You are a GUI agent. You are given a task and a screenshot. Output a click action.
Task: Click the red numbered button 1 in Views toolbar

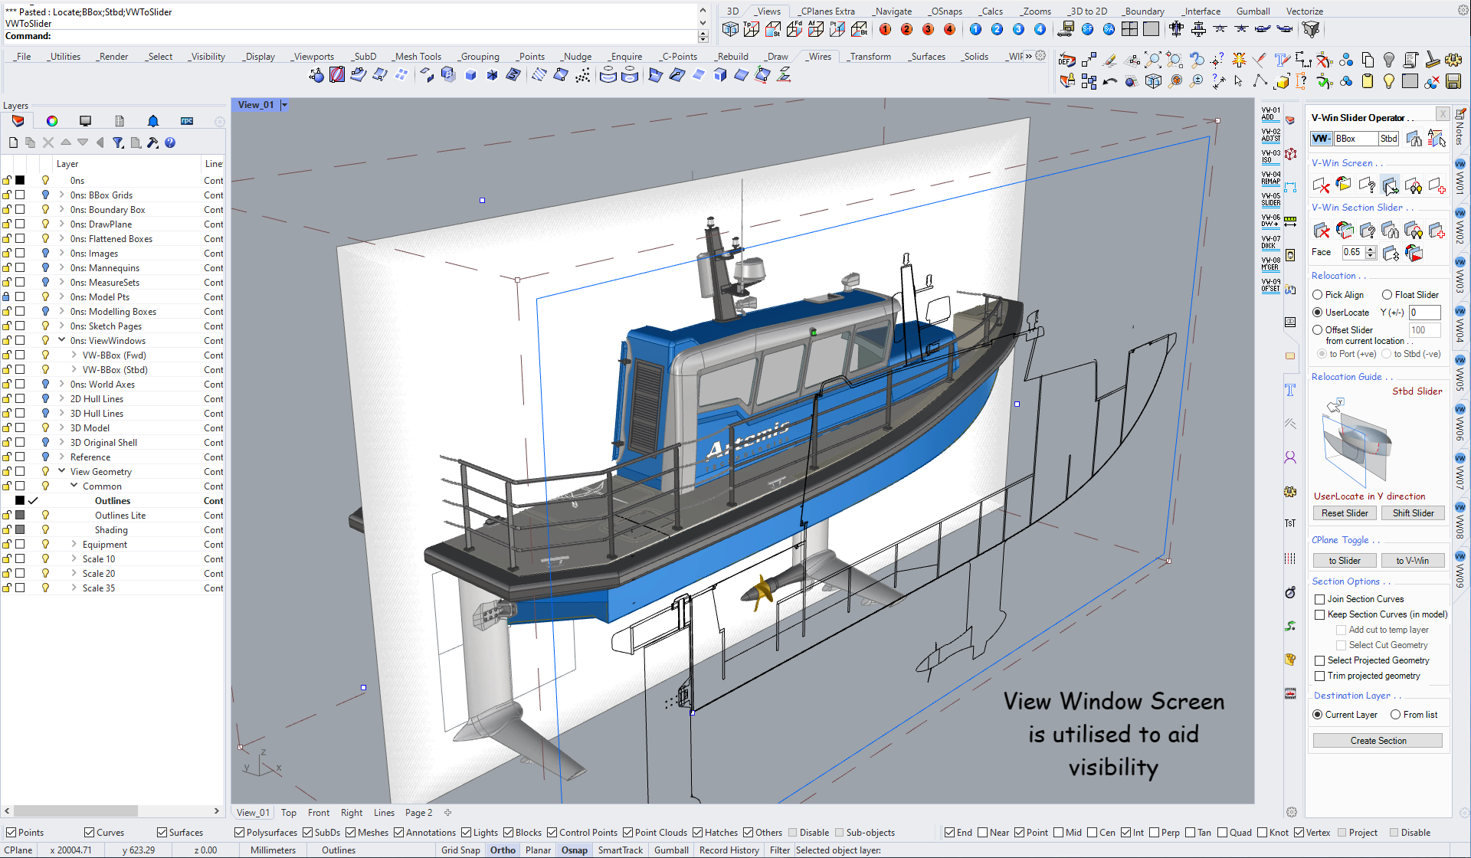[x=886, y=29]
